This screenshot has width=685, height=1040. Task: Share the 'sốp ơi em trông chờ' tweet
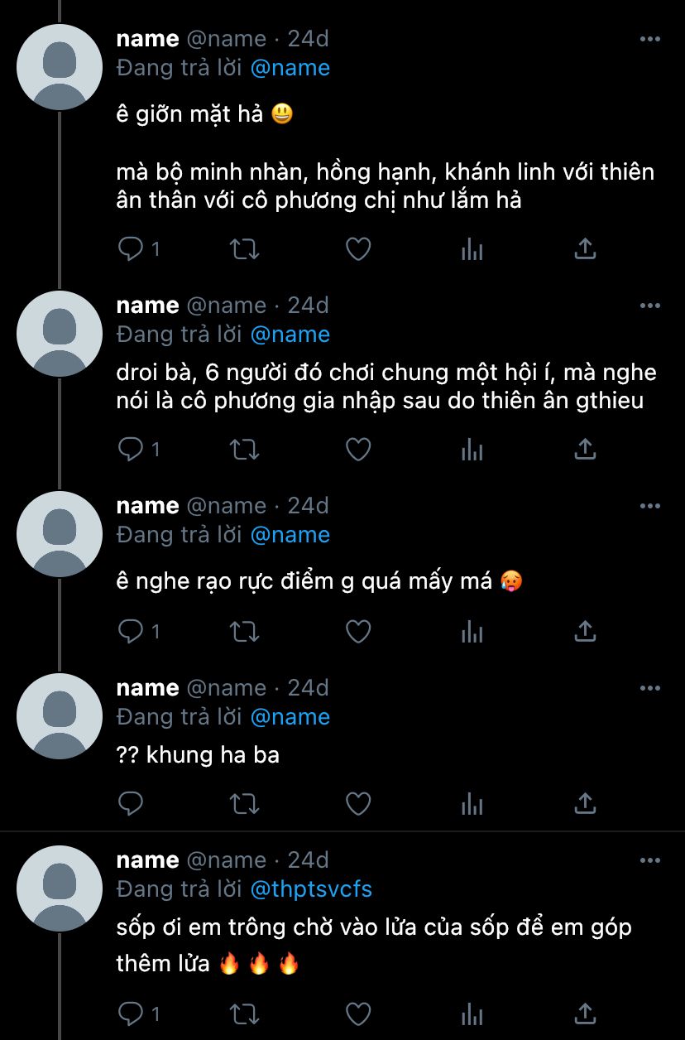click(585, 1014)
